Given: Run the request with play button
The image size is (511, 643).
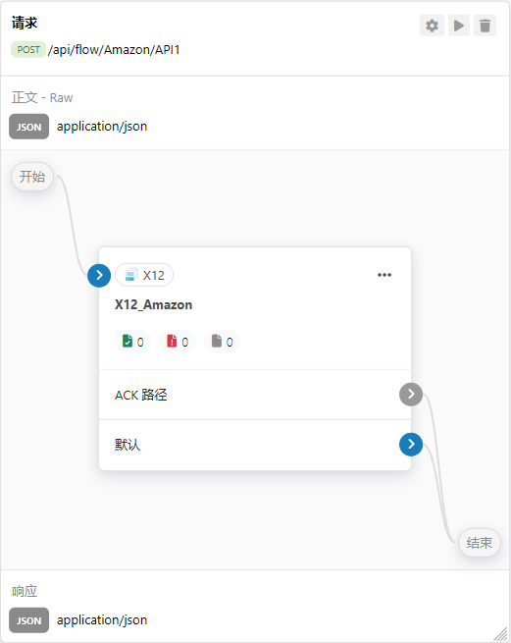Looking at the screenshot, I should click(x=459, y=26).
